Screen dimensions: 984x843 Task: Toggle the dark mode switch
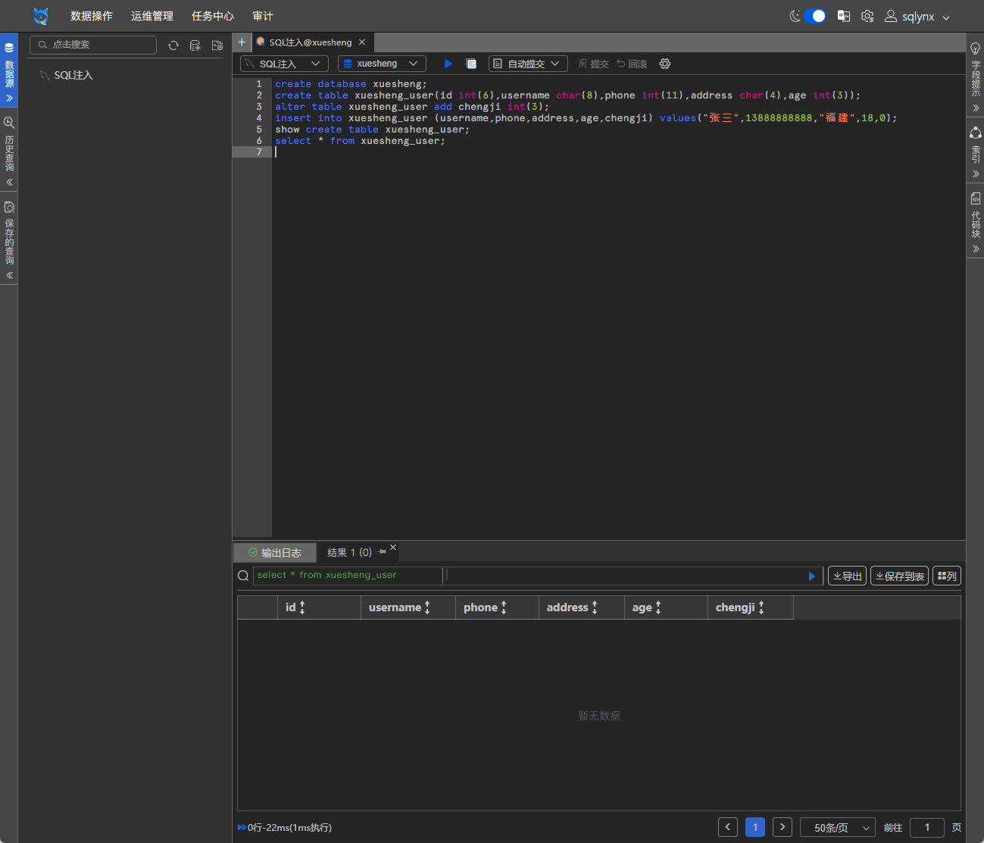tap(815, 16)
